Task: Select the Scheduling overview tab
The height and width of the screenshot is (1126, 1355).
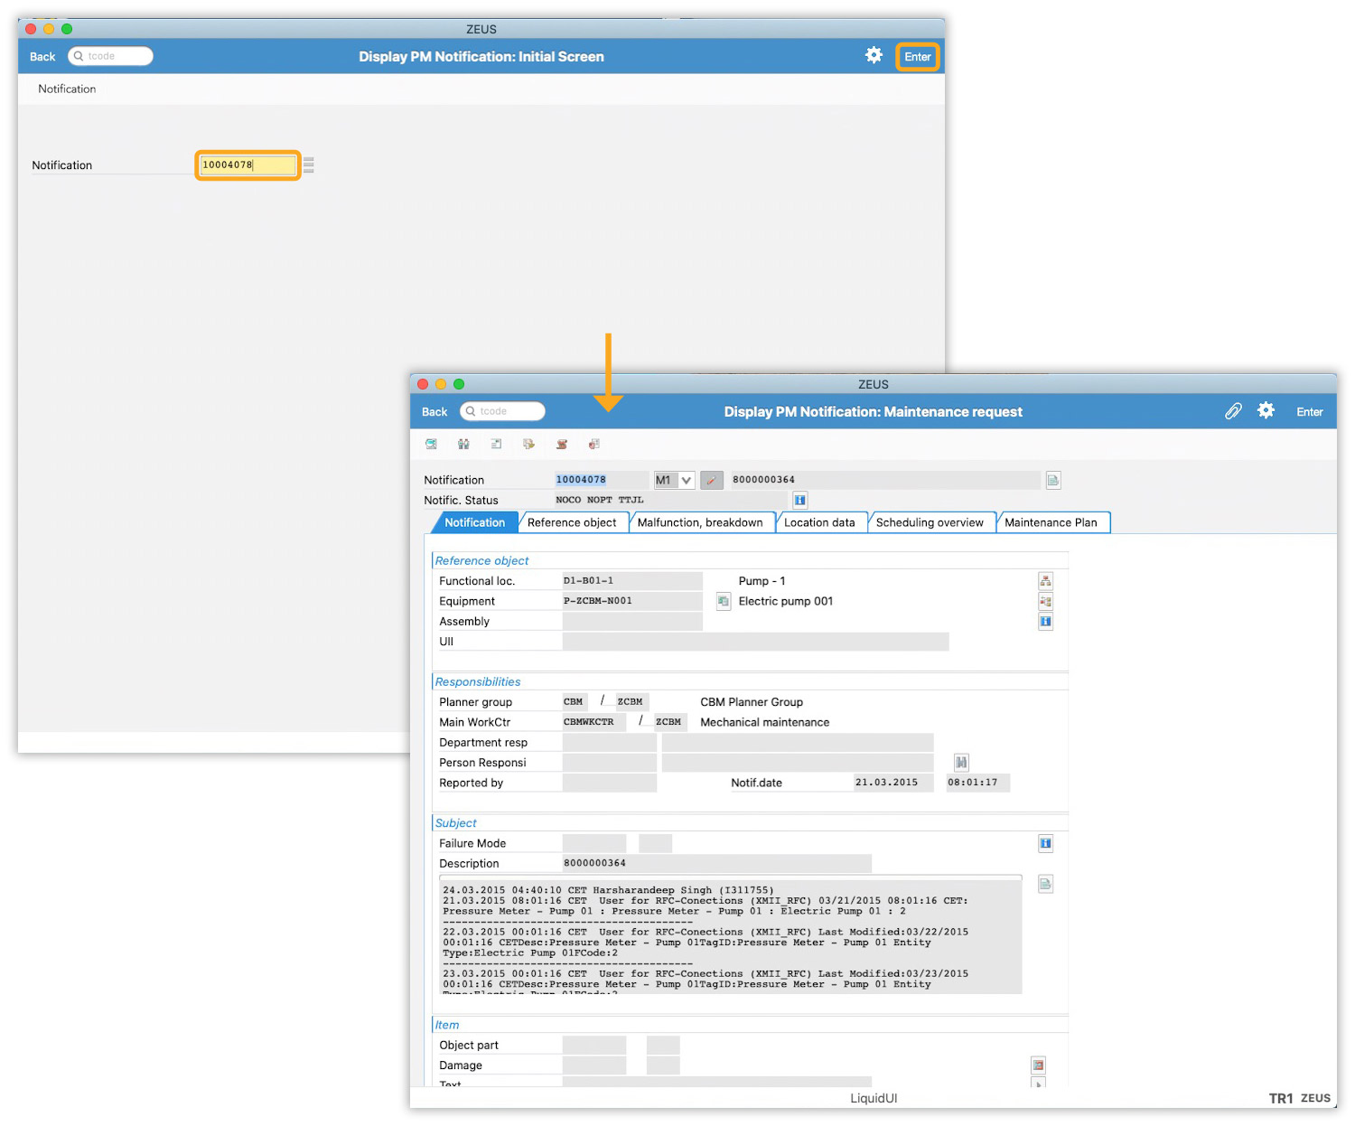Action: [929, 522]
